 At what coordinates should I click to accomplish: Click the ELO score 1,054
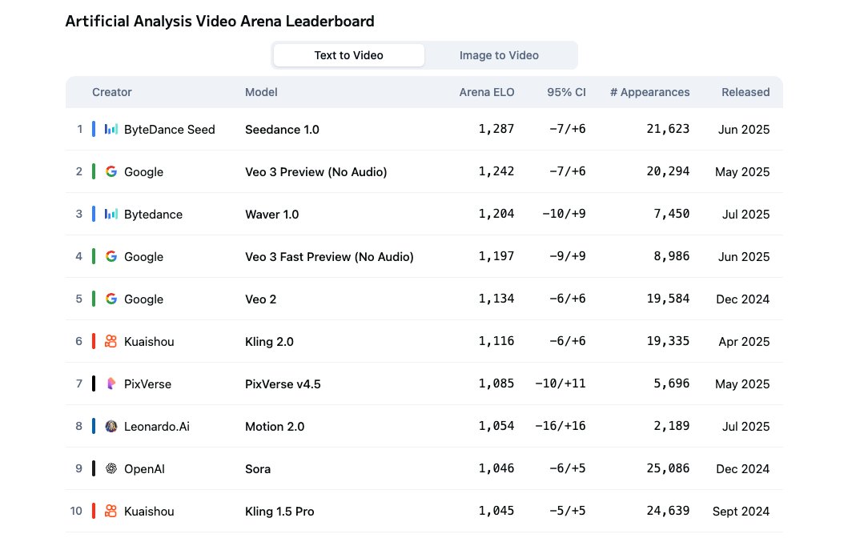point(496,426)
